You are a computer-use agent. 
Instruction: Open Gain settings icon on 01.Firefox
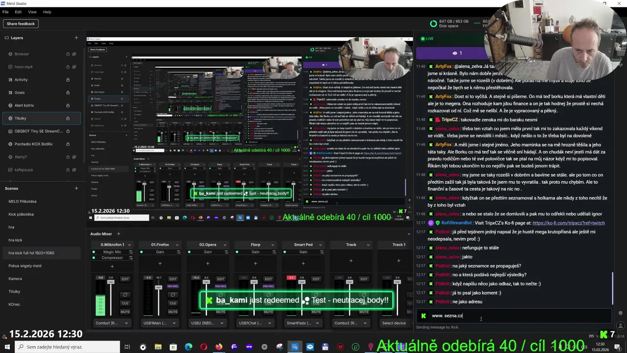179,252
